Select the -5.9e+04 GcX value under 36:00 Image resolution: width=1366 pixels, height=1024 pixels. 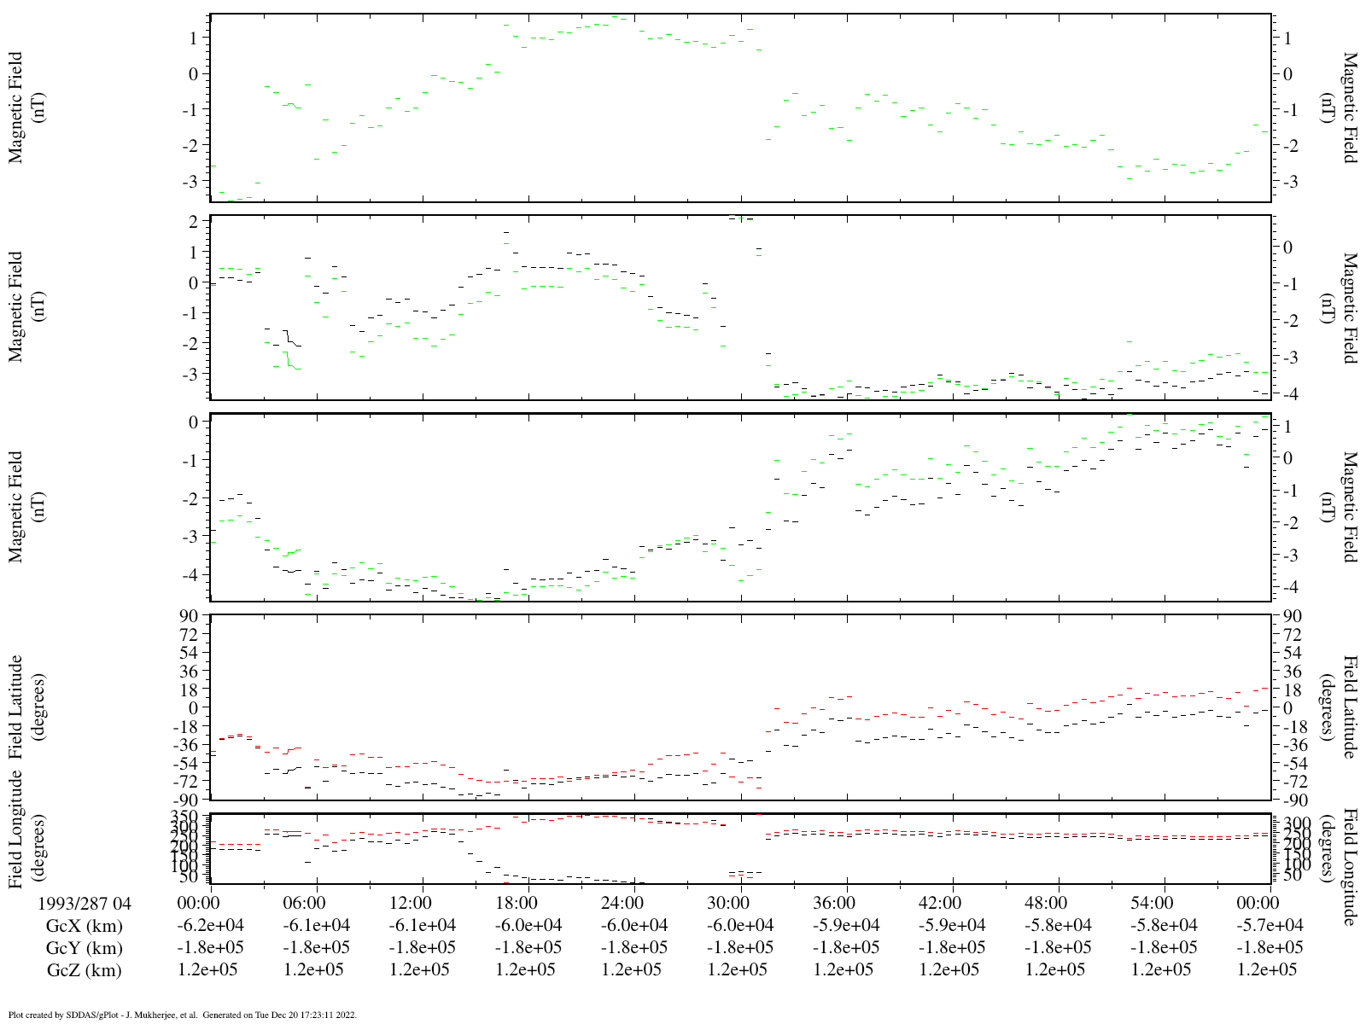pyautogui.click(x=845, y=926)
